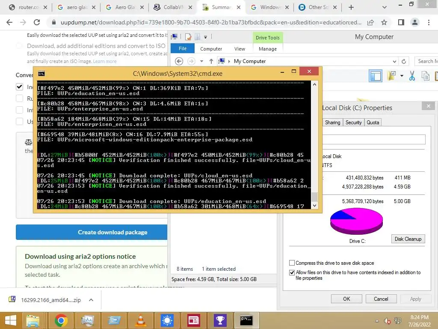Open Customize Quick Access Toolbar dropdown

(205, 37)
